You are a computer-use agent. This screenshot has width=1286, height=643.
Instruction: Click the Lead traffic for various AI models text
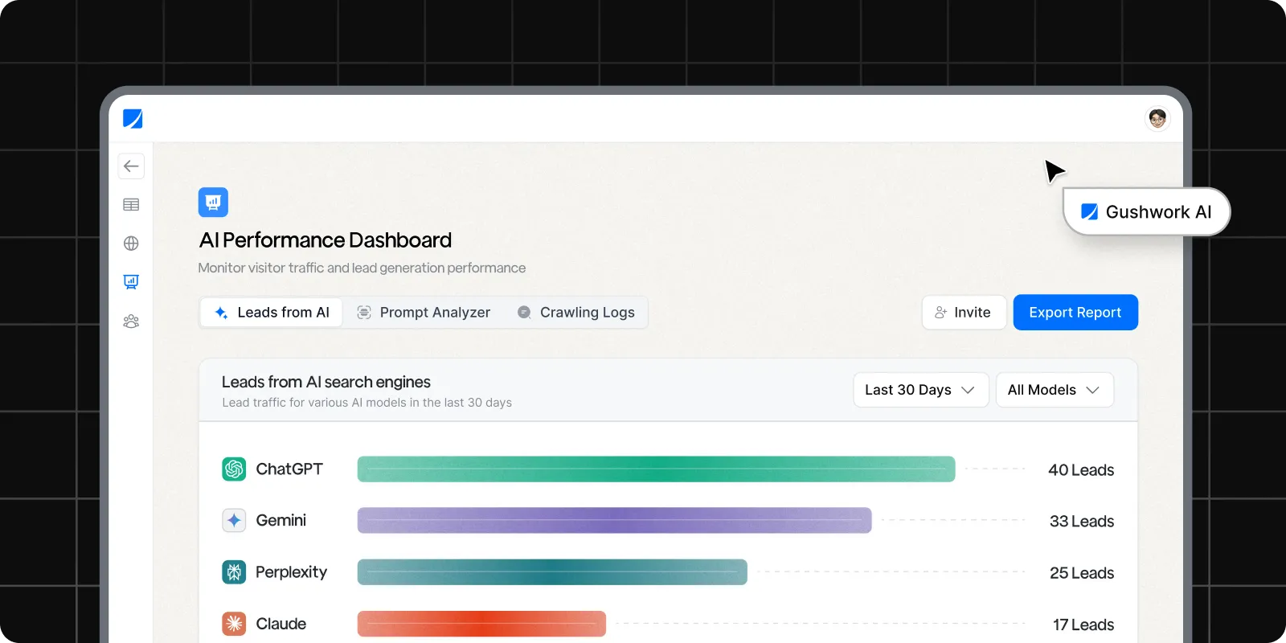[367, 403]
